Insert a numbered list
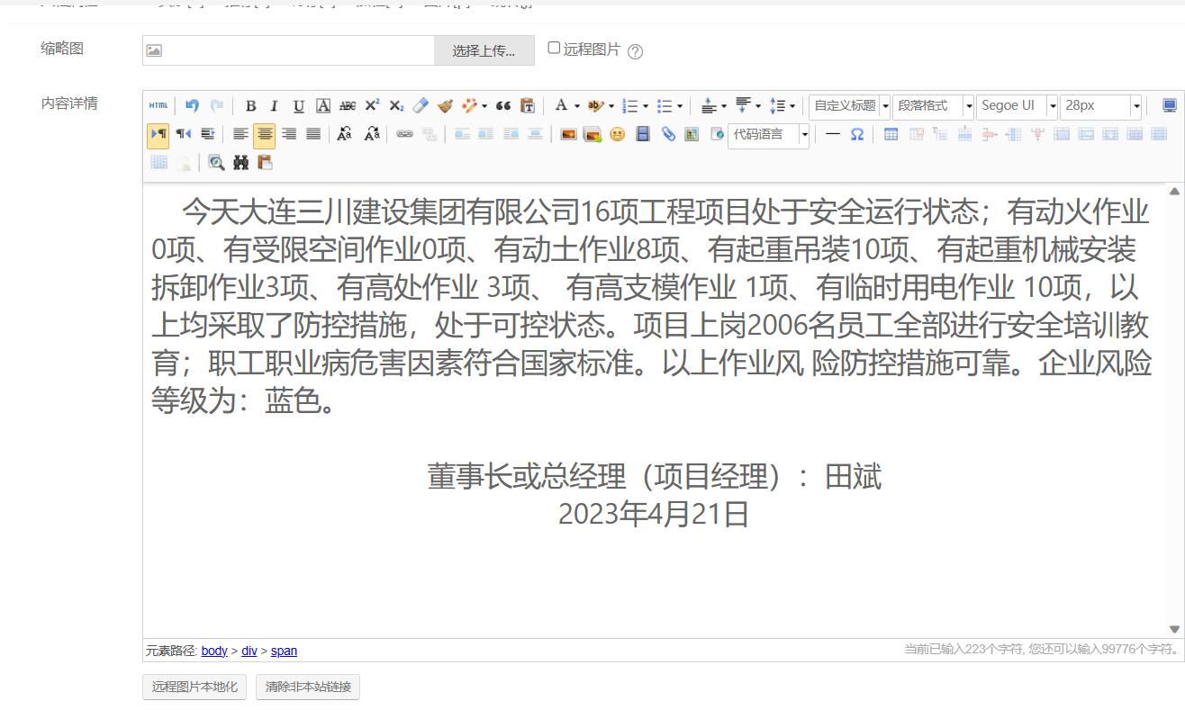The image size is (1185, 710). point(629,106)
